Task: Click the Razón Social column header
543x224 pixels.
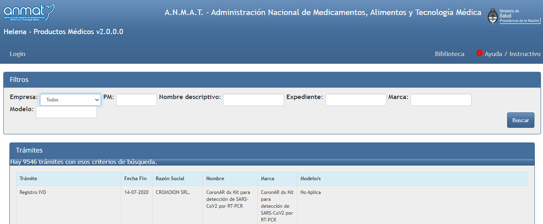Action: tap(177, 178)
